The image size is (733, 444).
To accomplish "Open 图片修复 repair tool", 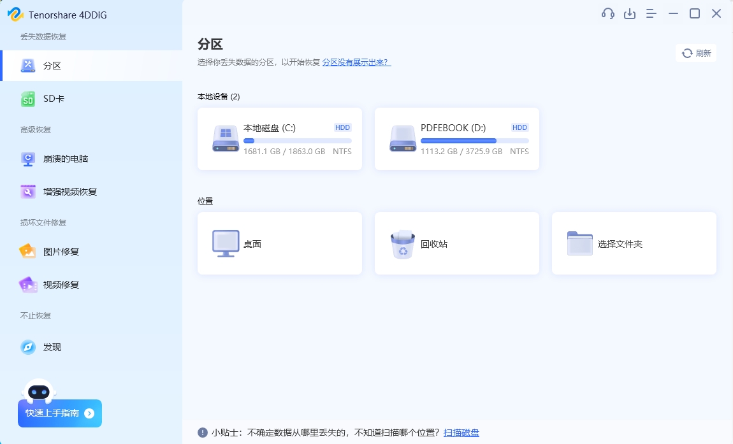I will [91, 252].
